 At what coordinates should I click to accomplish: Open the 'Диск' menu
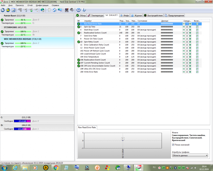[x=11, y=5]
